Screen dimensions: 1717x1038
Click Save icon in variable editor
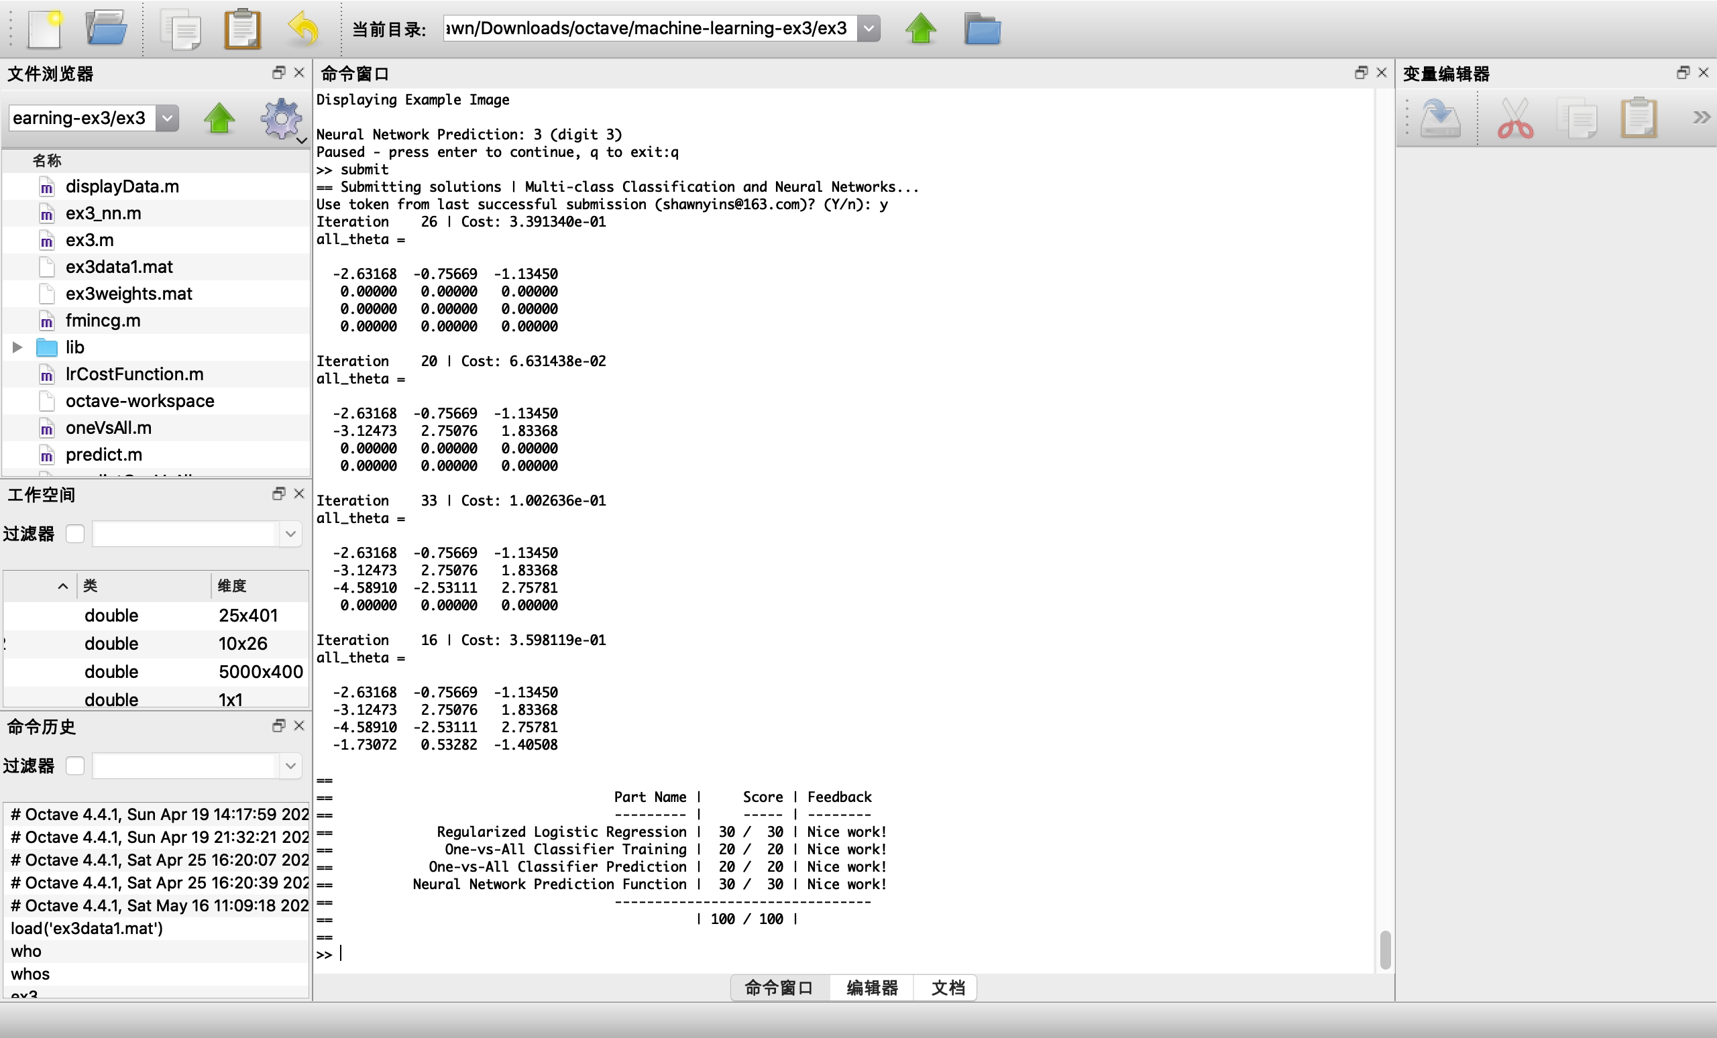(1439, 118)
